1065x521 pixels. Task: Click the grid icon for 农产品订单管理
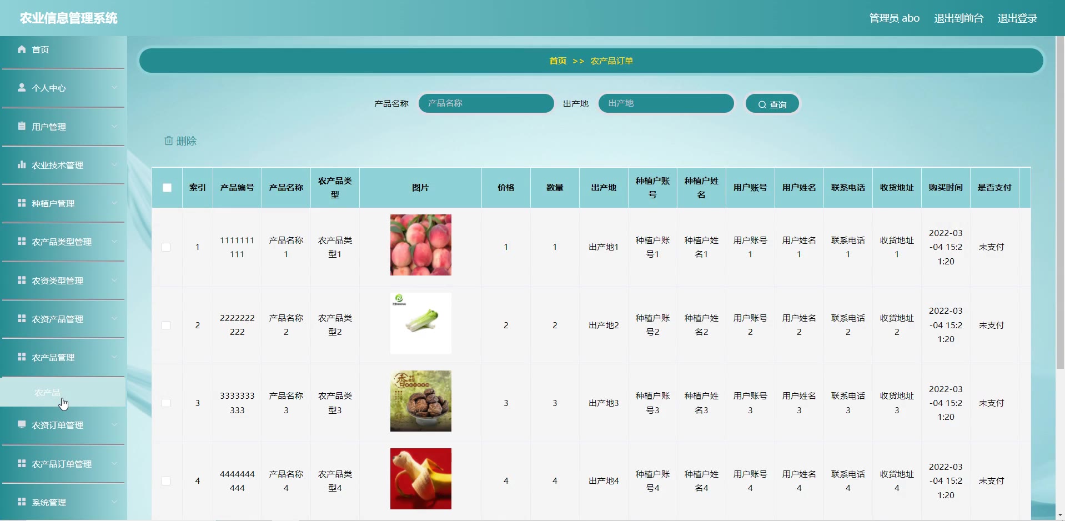(22, 463)
